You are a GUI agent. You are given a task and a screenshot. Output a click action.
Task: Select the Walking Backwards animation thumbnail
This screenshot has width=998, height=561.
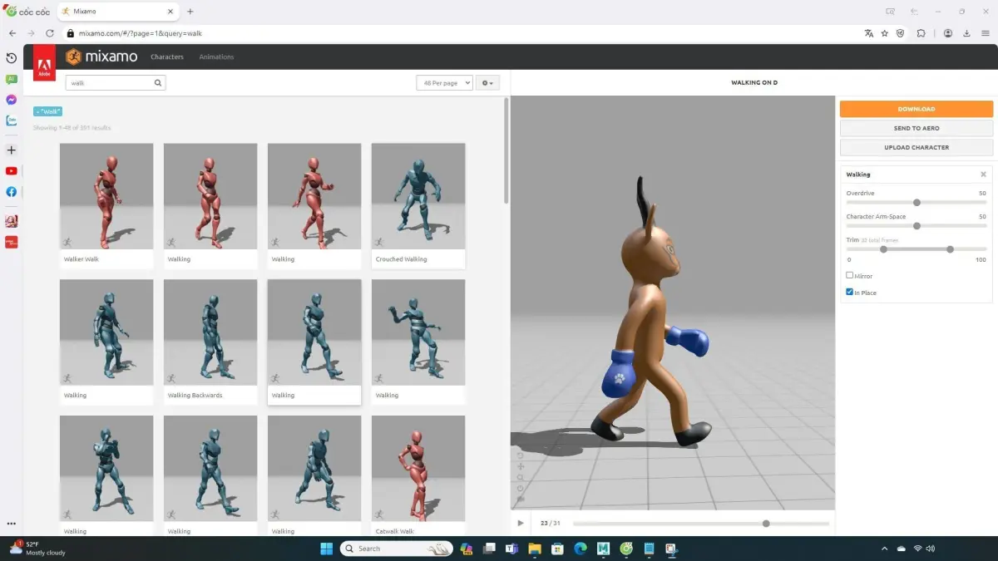[x=210, y=332]
